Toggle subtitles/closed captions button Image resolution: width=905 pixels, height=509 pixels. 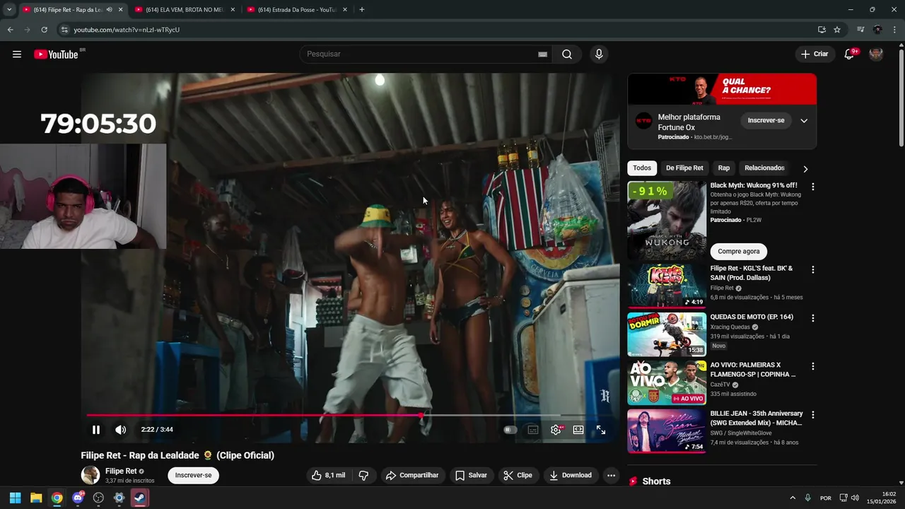pyautogui.click(x=533, y=430)
